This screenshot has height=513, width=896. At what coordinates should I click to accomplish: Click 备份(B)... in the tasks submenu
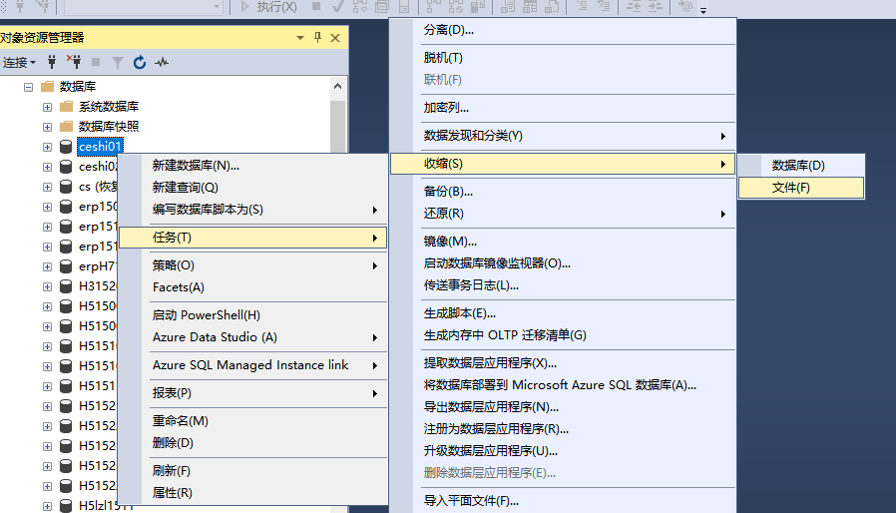[448, 192]
